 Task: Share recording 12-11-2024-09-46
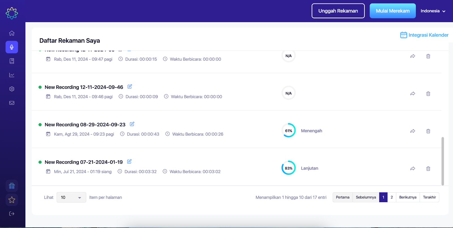coord(413,94)
